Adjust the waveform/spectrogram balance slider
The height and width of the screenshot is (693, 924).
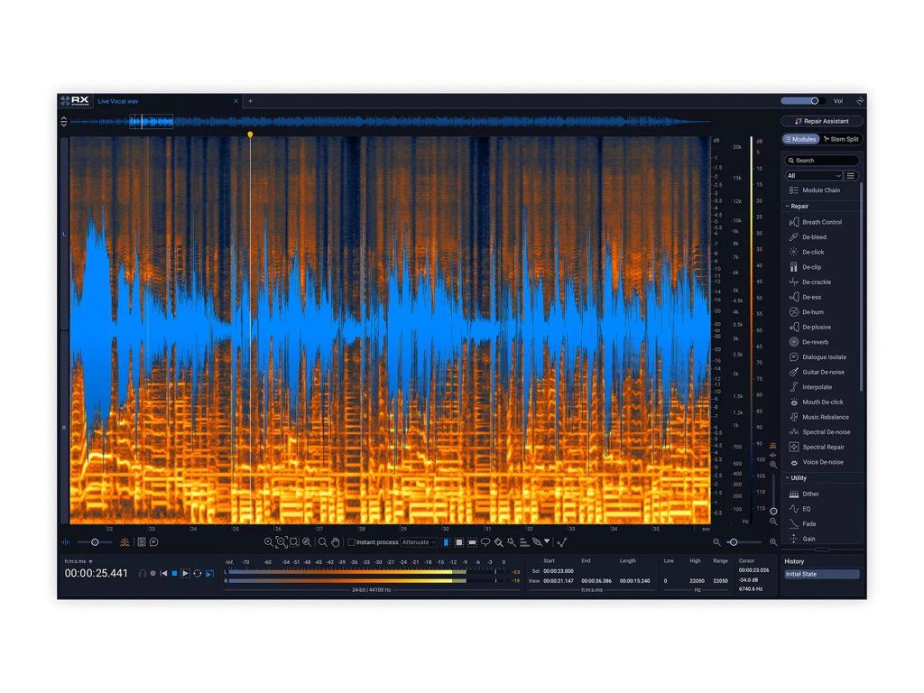click(x=95, y=542)
